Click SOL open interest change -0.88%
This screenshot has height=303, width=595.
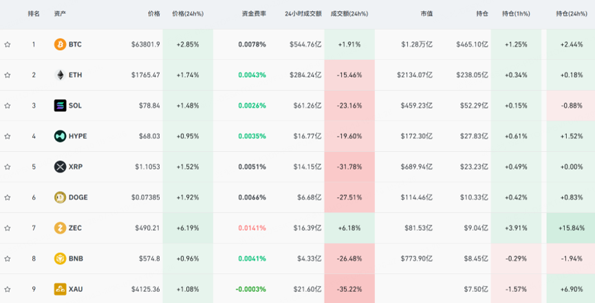pos(572,105)
